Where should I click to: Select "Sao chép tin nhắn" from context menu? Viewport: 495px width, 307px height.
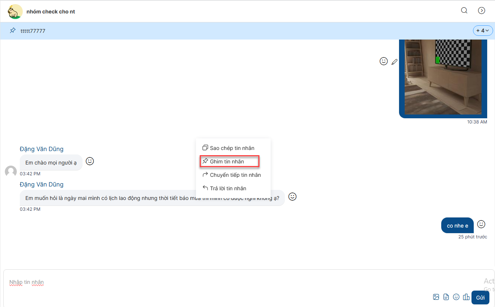(x=232, y=148)
